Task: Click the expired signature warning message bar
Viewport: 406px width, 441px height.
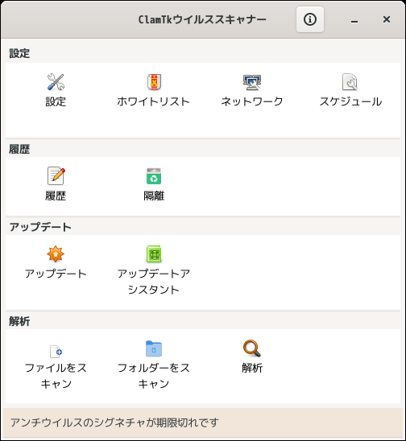Action: (203, 422)
